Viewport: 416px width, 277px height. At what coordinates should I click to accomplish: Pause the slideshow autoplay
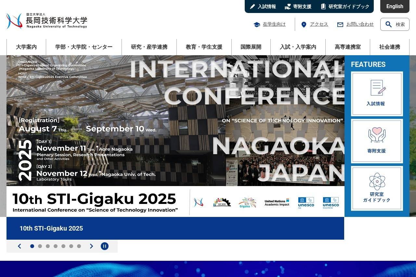tap(105, 246)
